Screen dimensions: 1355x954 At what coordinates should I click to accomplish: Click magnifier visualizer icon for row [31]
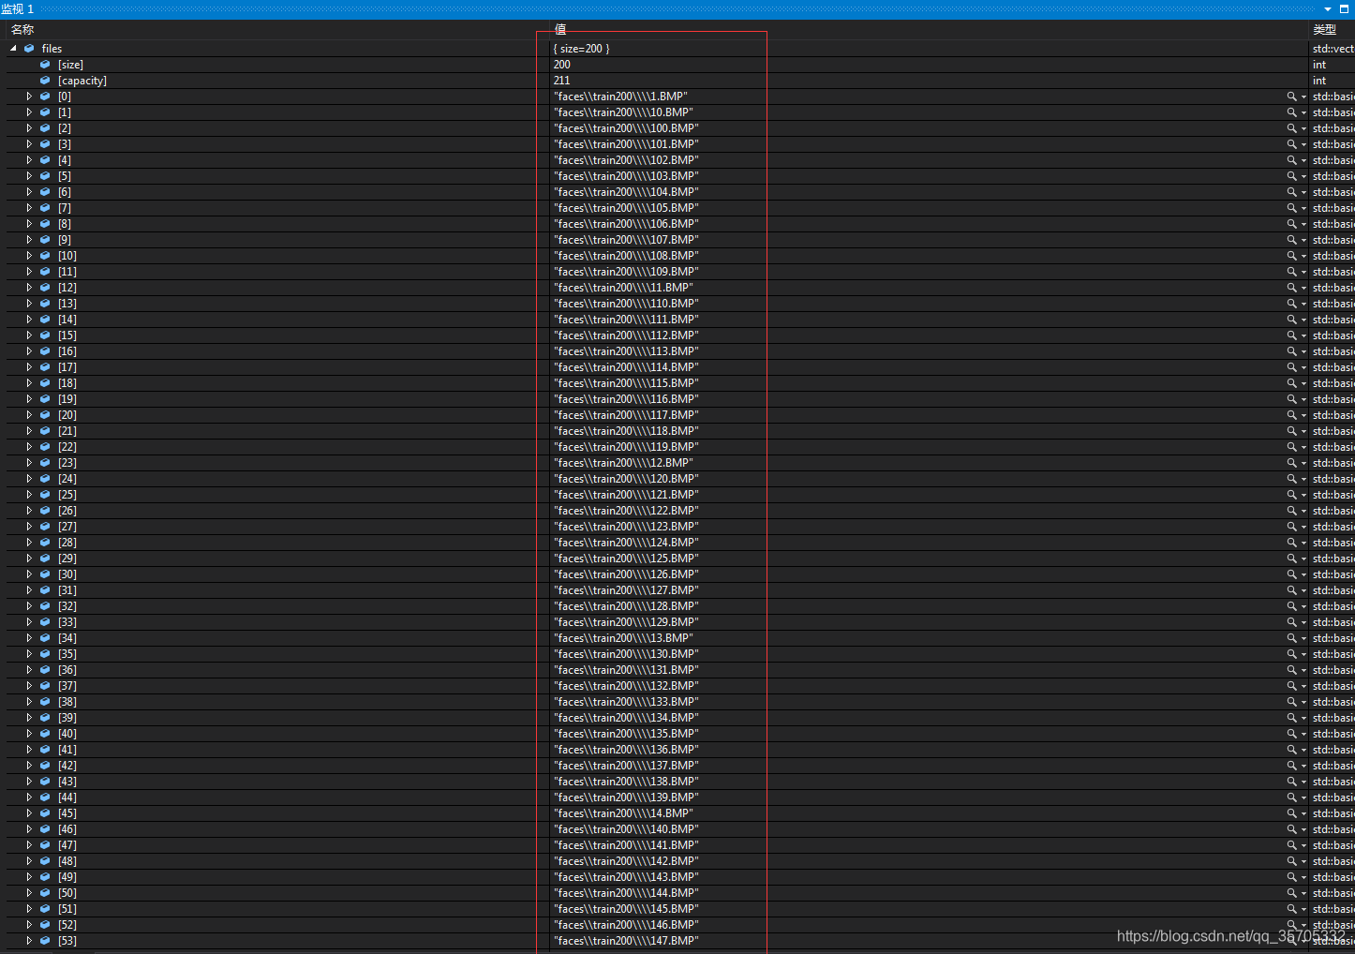(x=1292, y=590)
